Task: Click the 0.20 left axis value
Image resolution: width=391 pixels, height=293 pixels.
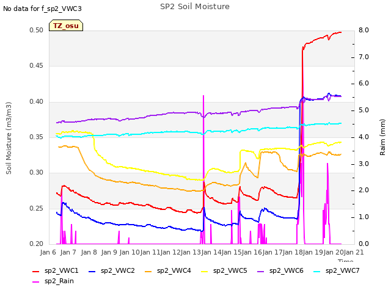Action: click(x=37, y=244)
